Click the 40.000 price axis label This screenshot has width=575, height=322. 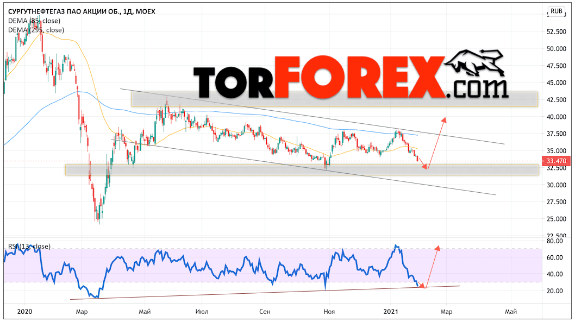click(557, 117)
